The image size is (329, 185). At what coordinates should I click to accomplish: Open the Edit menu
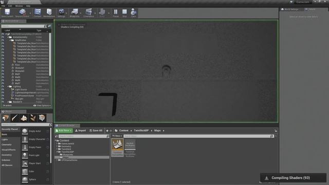[10, 6]
